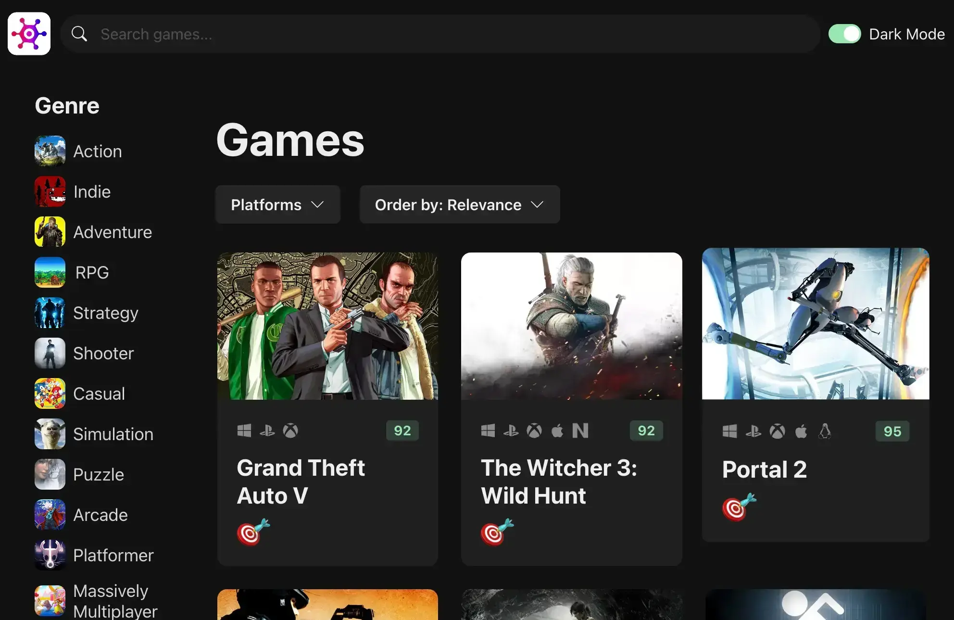Viewport: 954px width, 620px height.
Task: Open the Order by: Relevance dropdown
Action: (460, 204)
